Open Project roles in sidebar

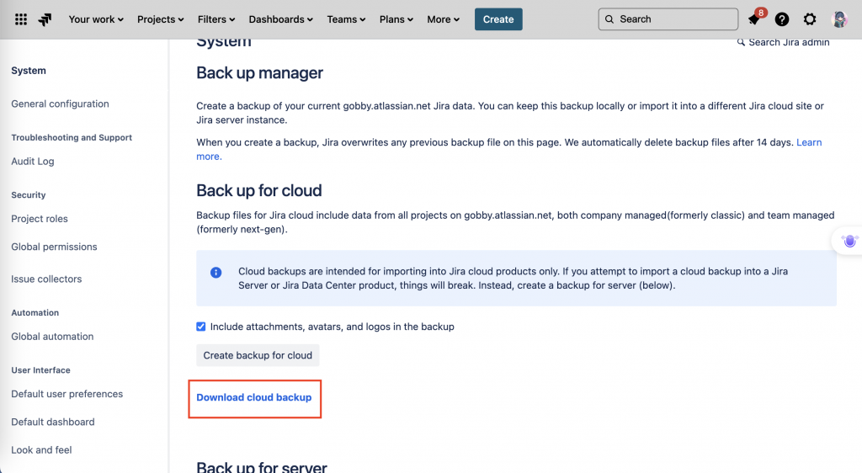(40, 219)
